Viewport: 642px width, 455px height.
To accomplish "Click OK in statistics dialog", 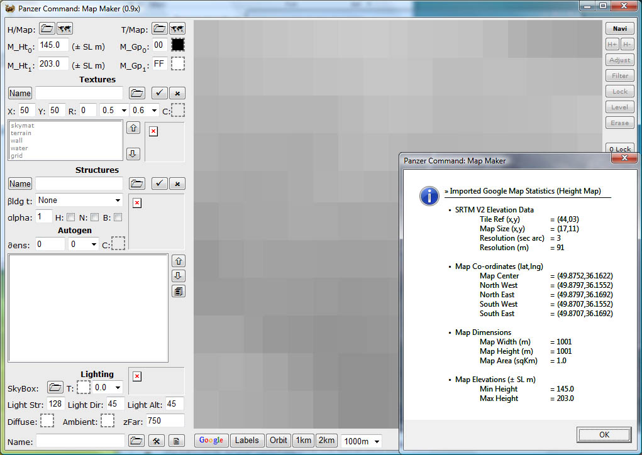I will tap(604, 434).
